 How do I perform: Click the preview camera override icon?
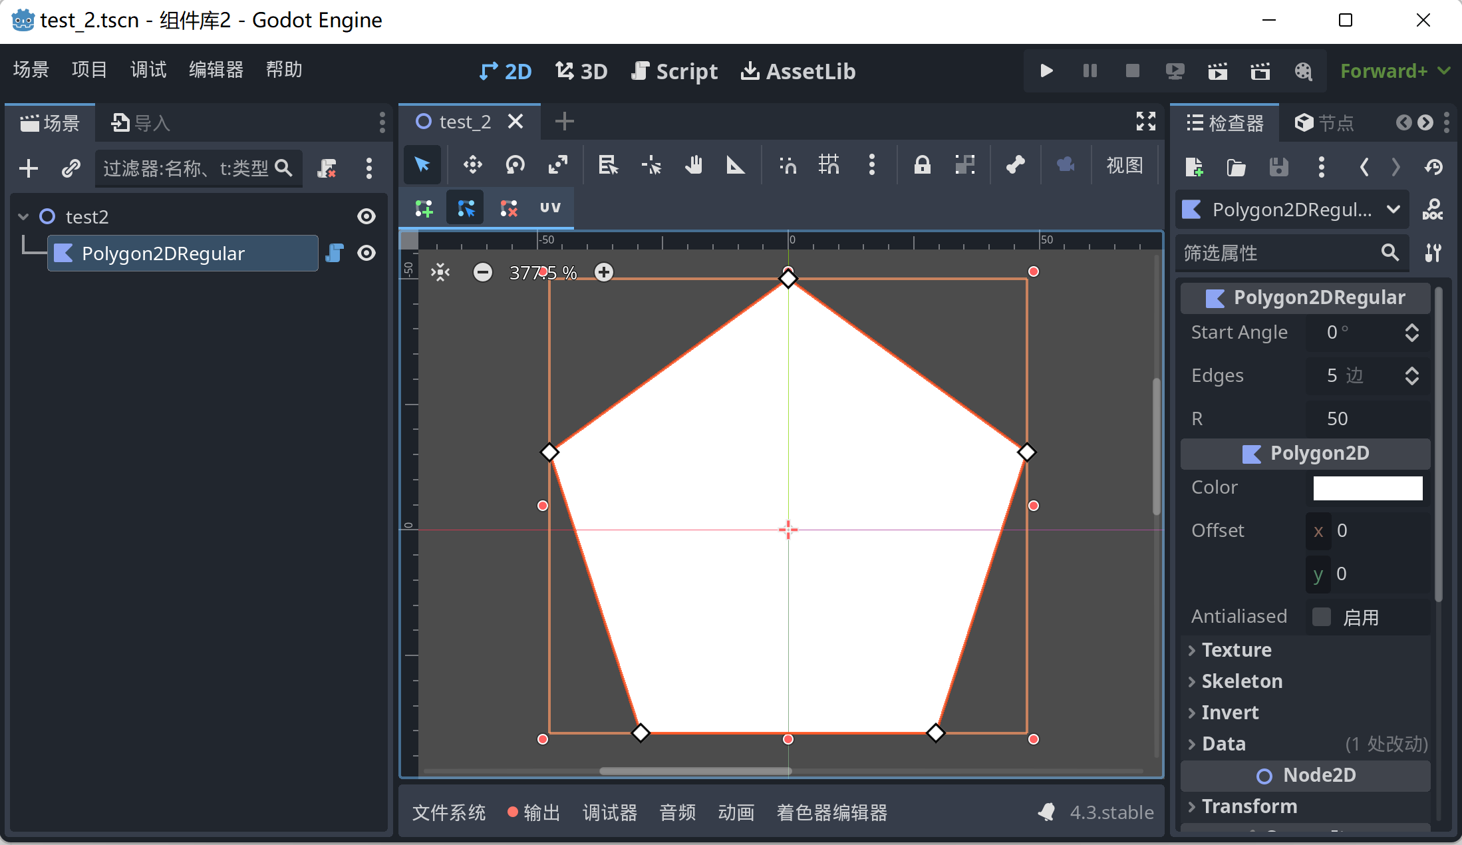(x=1066, y=164)
